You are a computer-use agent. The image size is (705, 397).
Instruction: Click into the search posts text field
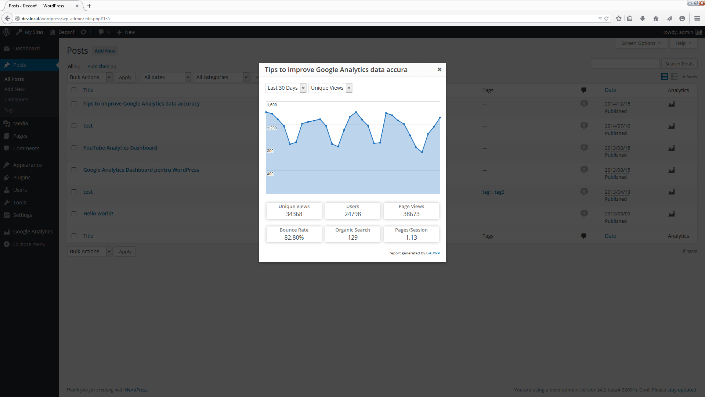(x=625, y=64)
